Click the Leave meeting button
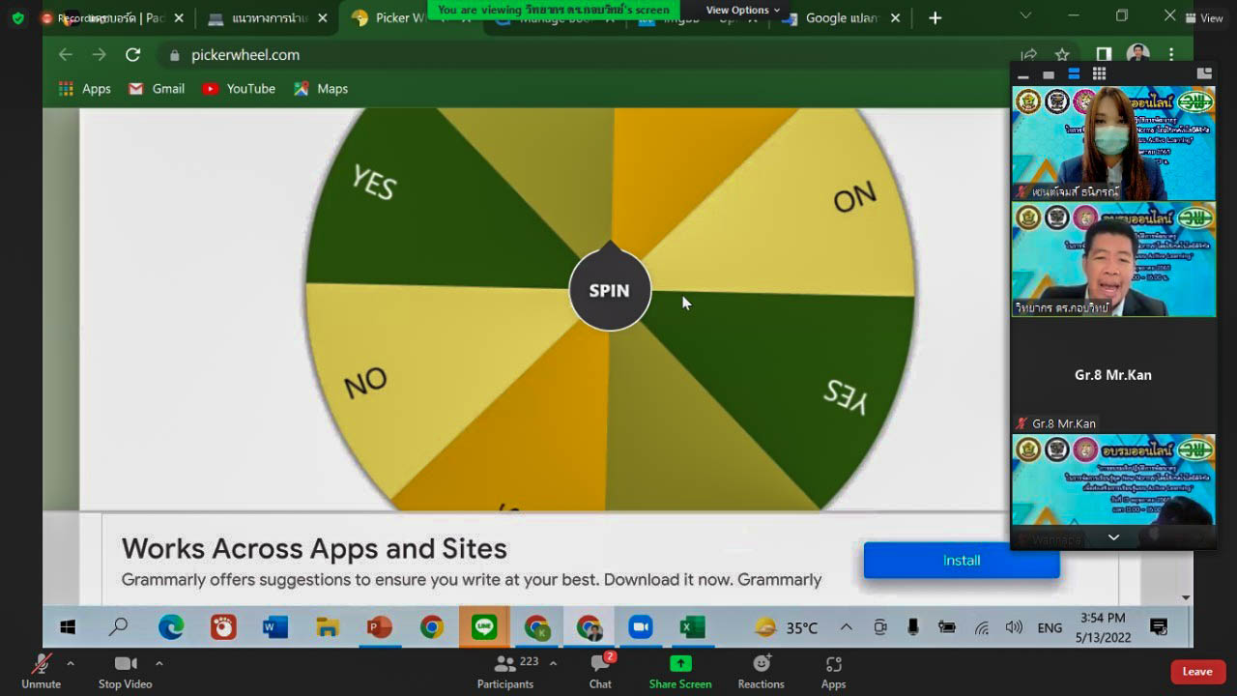Viewport: 1237px width, 696px height. [1196, 672]
